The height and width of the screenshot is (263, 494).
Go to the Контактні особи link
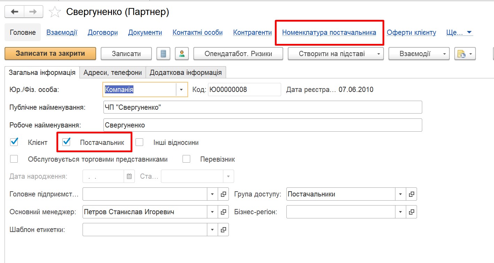(198, 32)
